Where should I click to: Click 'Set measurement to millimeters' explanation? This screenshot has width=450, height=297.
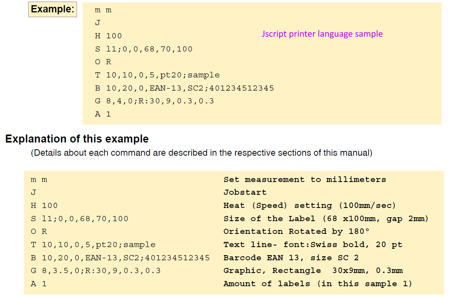click(304, 180)
